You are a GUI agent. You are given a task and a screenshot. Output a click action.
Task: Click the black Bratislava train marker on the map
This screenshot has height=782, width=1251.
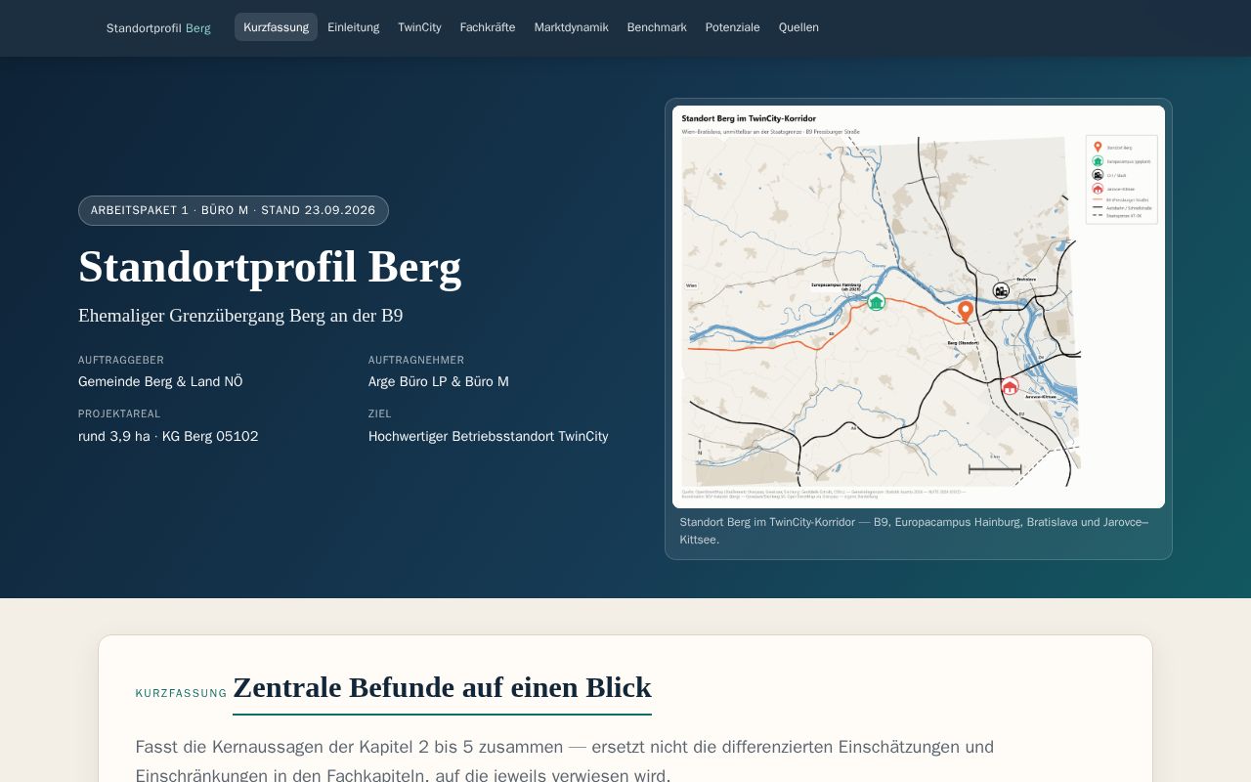[1001, 290]
